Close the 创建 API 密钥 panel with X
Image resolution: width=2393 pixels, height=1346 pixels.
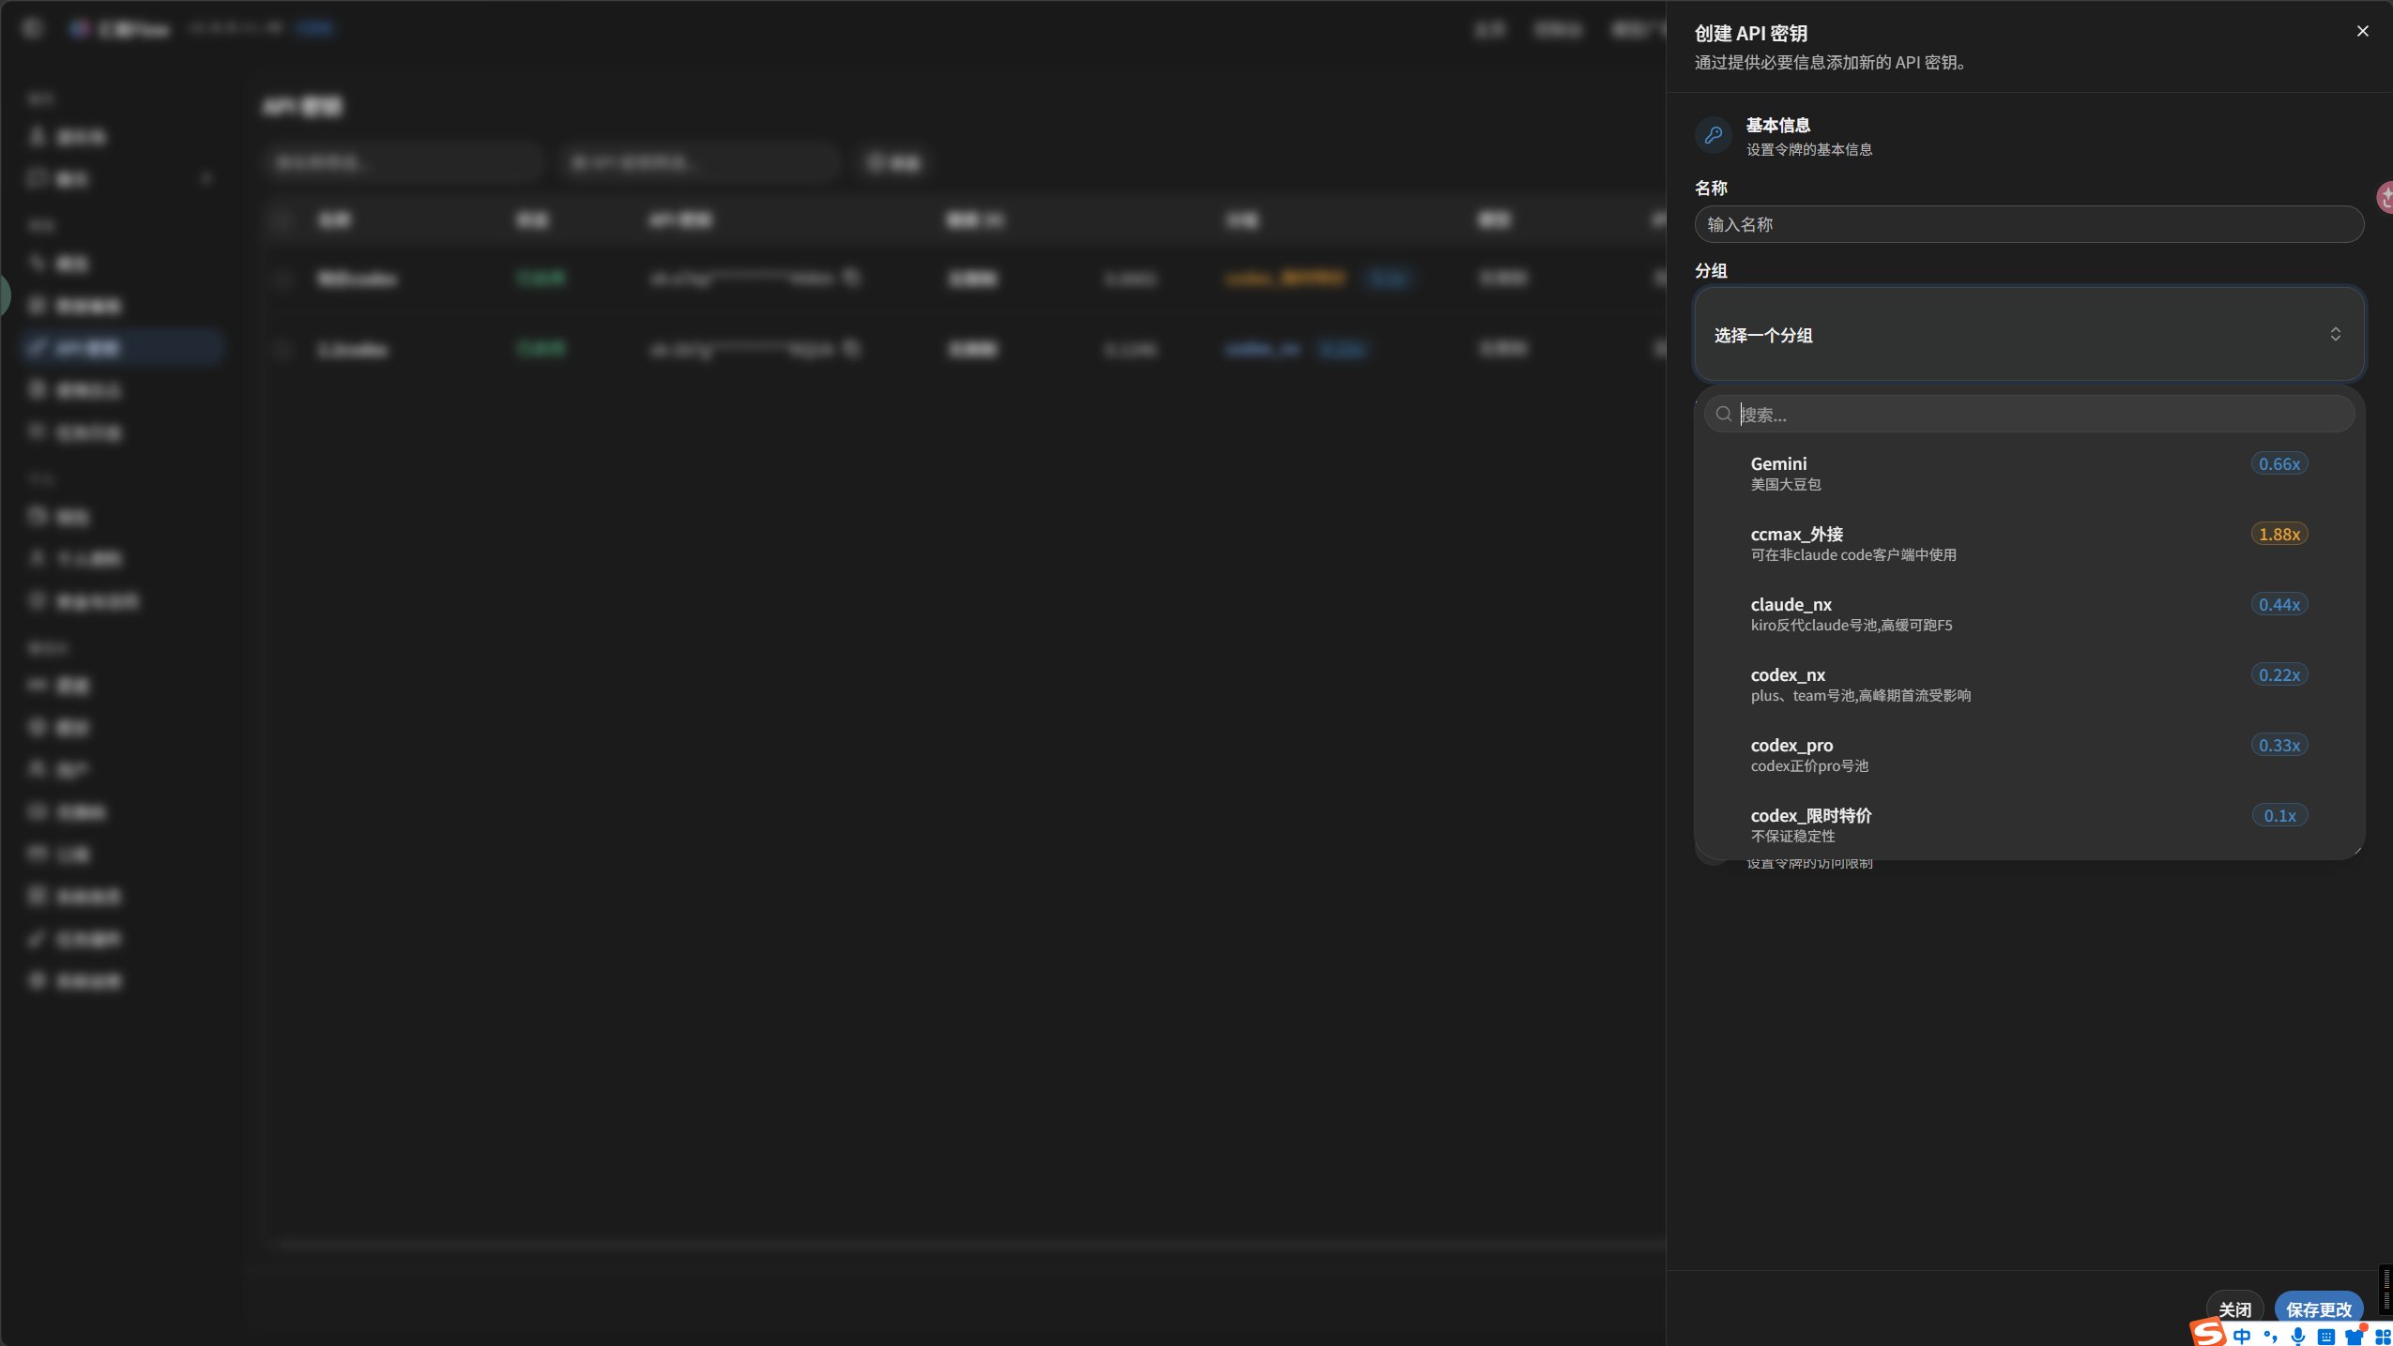click(x=2362, y=31)
